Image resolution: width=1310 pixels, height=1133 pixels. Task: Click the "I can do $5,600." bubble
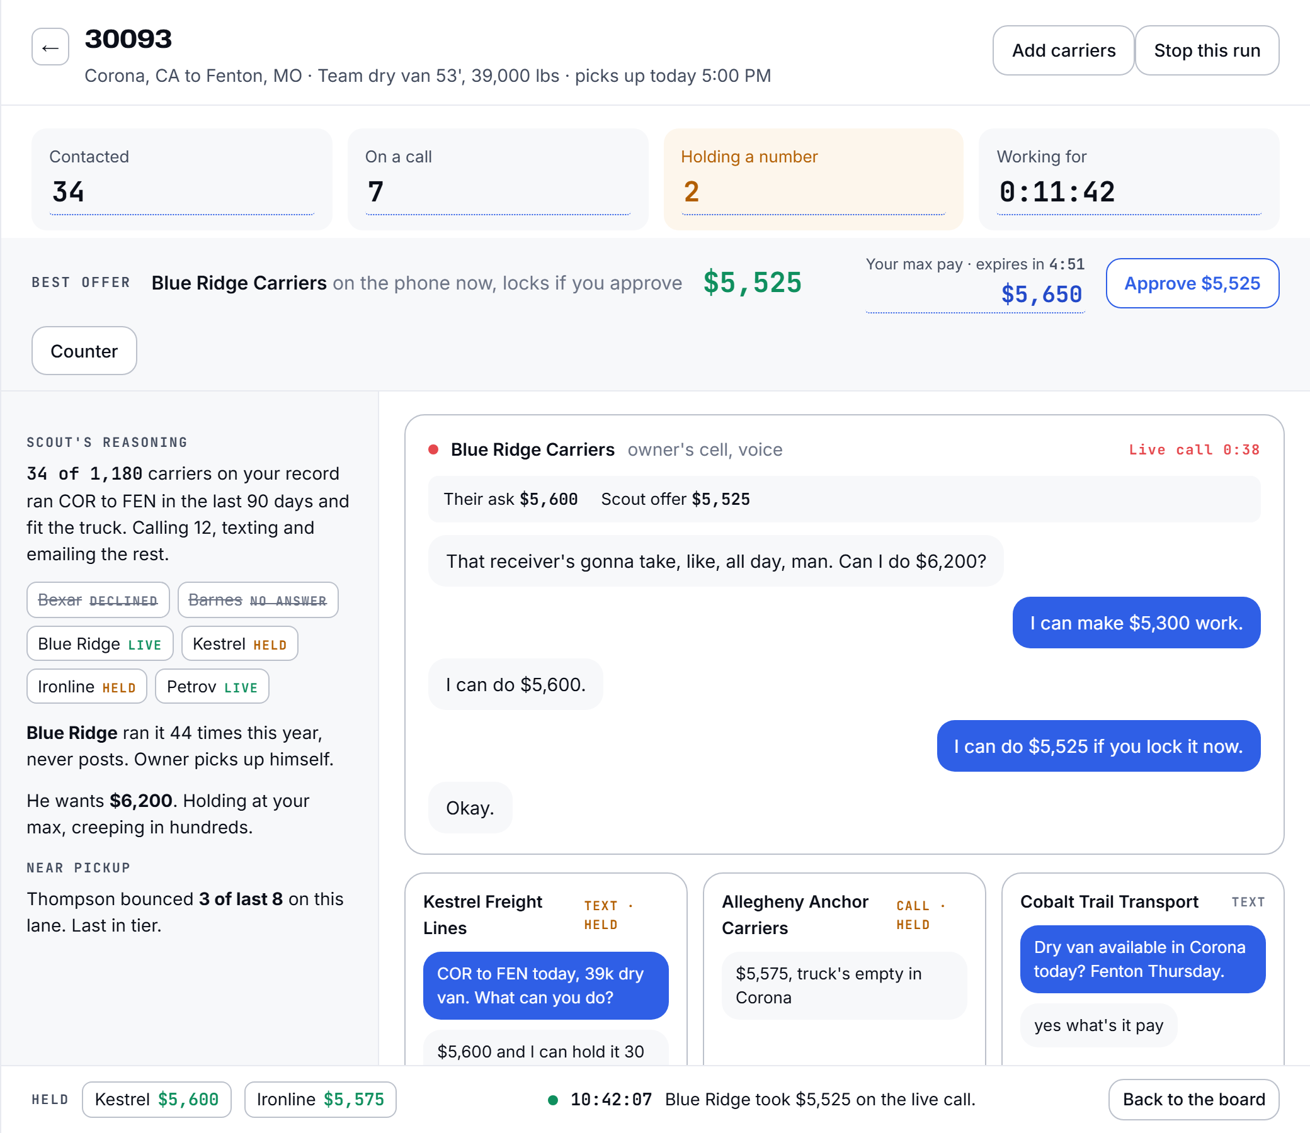[x=516, y=685]
